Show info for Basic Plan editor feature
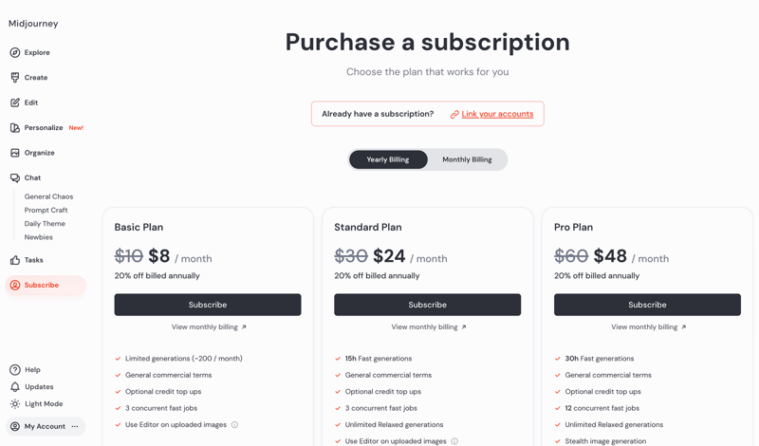The width and height of the screenshot is (759, 446). (x=235, y=425)
